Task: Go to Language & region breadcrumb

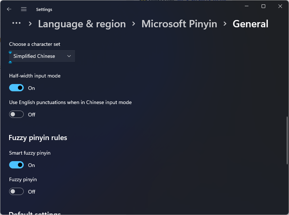Action: [82, 24]
